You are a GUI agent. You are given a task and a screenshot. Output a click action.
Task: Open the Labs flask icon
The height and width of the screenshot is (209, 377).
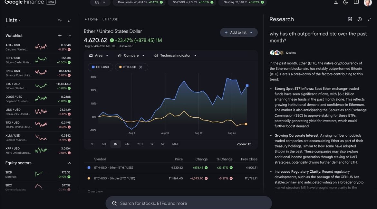pos(336,2)
